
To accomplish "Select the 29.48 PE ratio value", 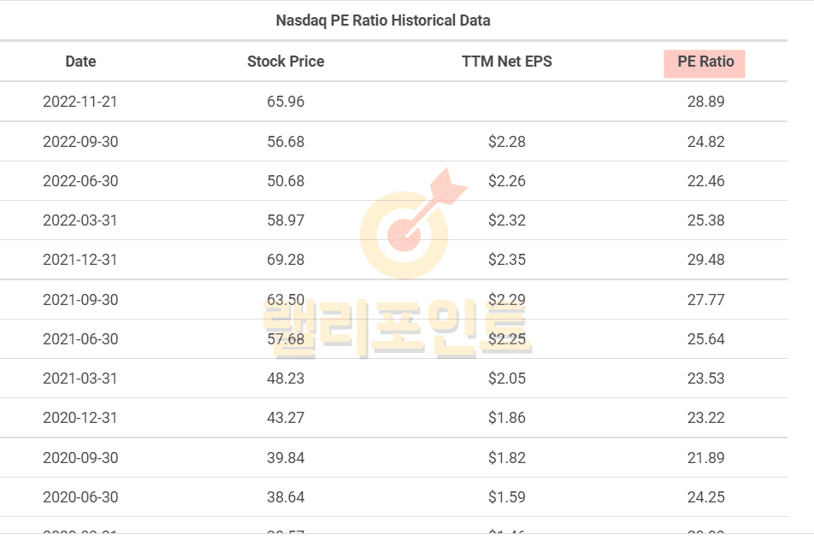I will point(705,260).
